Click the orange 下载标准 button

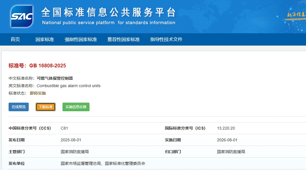(x=46, y=107)
